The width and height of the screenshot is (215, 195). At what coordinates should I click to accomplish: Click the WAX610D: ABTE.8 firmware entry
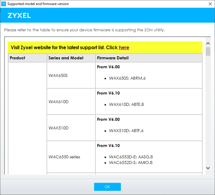126,104
